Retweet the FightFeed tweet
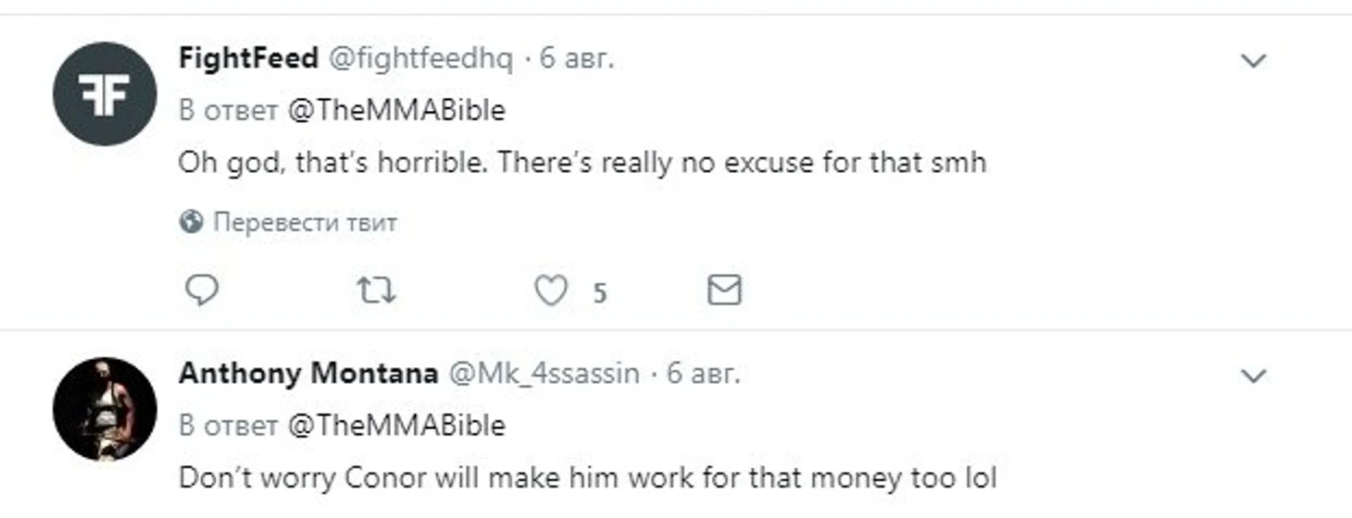 click(376, 291)
